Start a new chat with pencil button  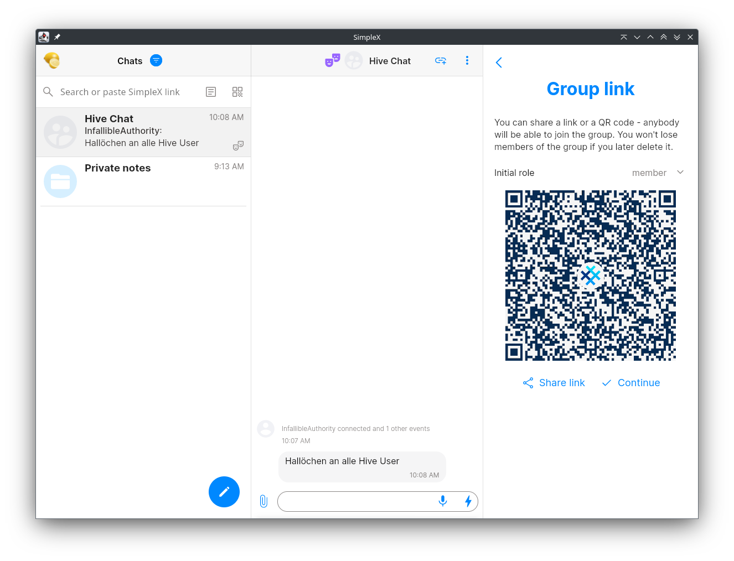click(x=224, y=492)
